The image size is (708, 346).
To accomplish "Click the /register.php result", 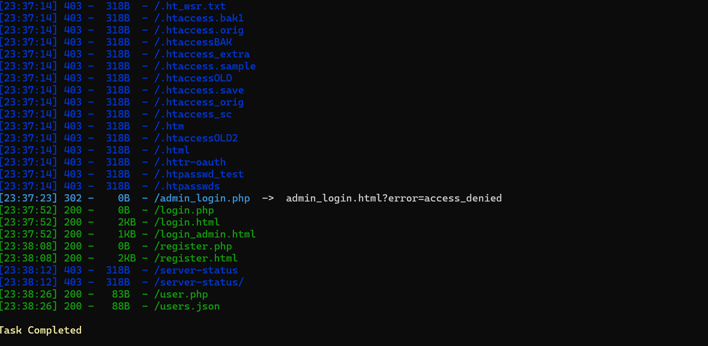I will click(x=193, y=247).
